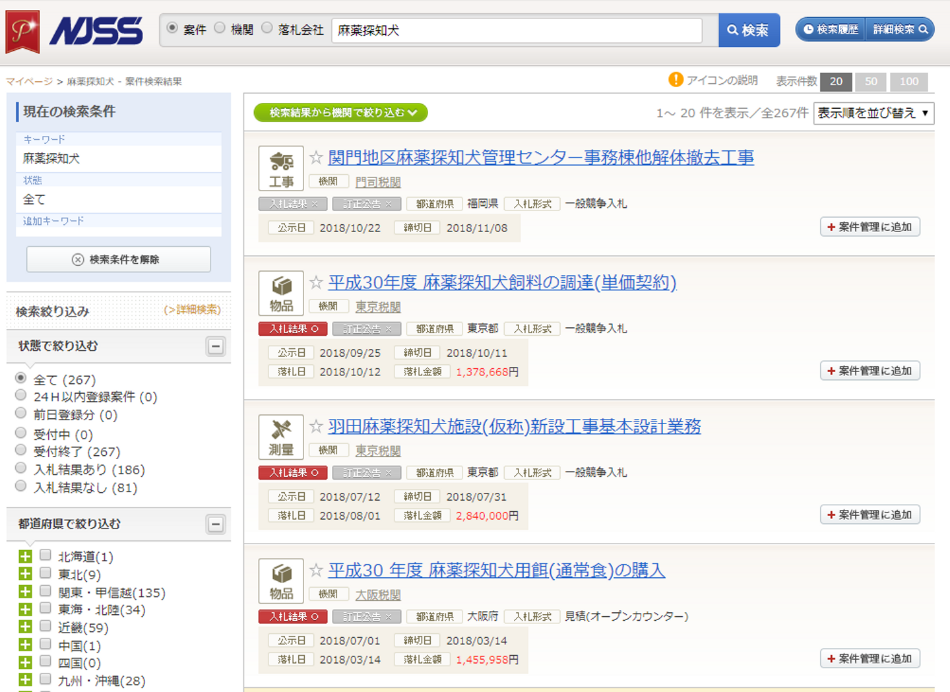Collapse the 都道府県で絞り込む section
The width and height of the screenshot is (950, 692).
point(216,524)
